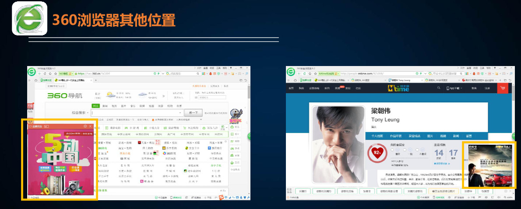
Task: Click 登录 on the Mtime header
Action: [474, 88]
